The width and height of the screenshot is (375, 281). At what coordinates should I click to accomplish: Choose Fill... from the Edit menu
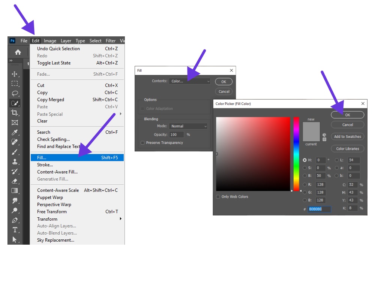(77, 157)
